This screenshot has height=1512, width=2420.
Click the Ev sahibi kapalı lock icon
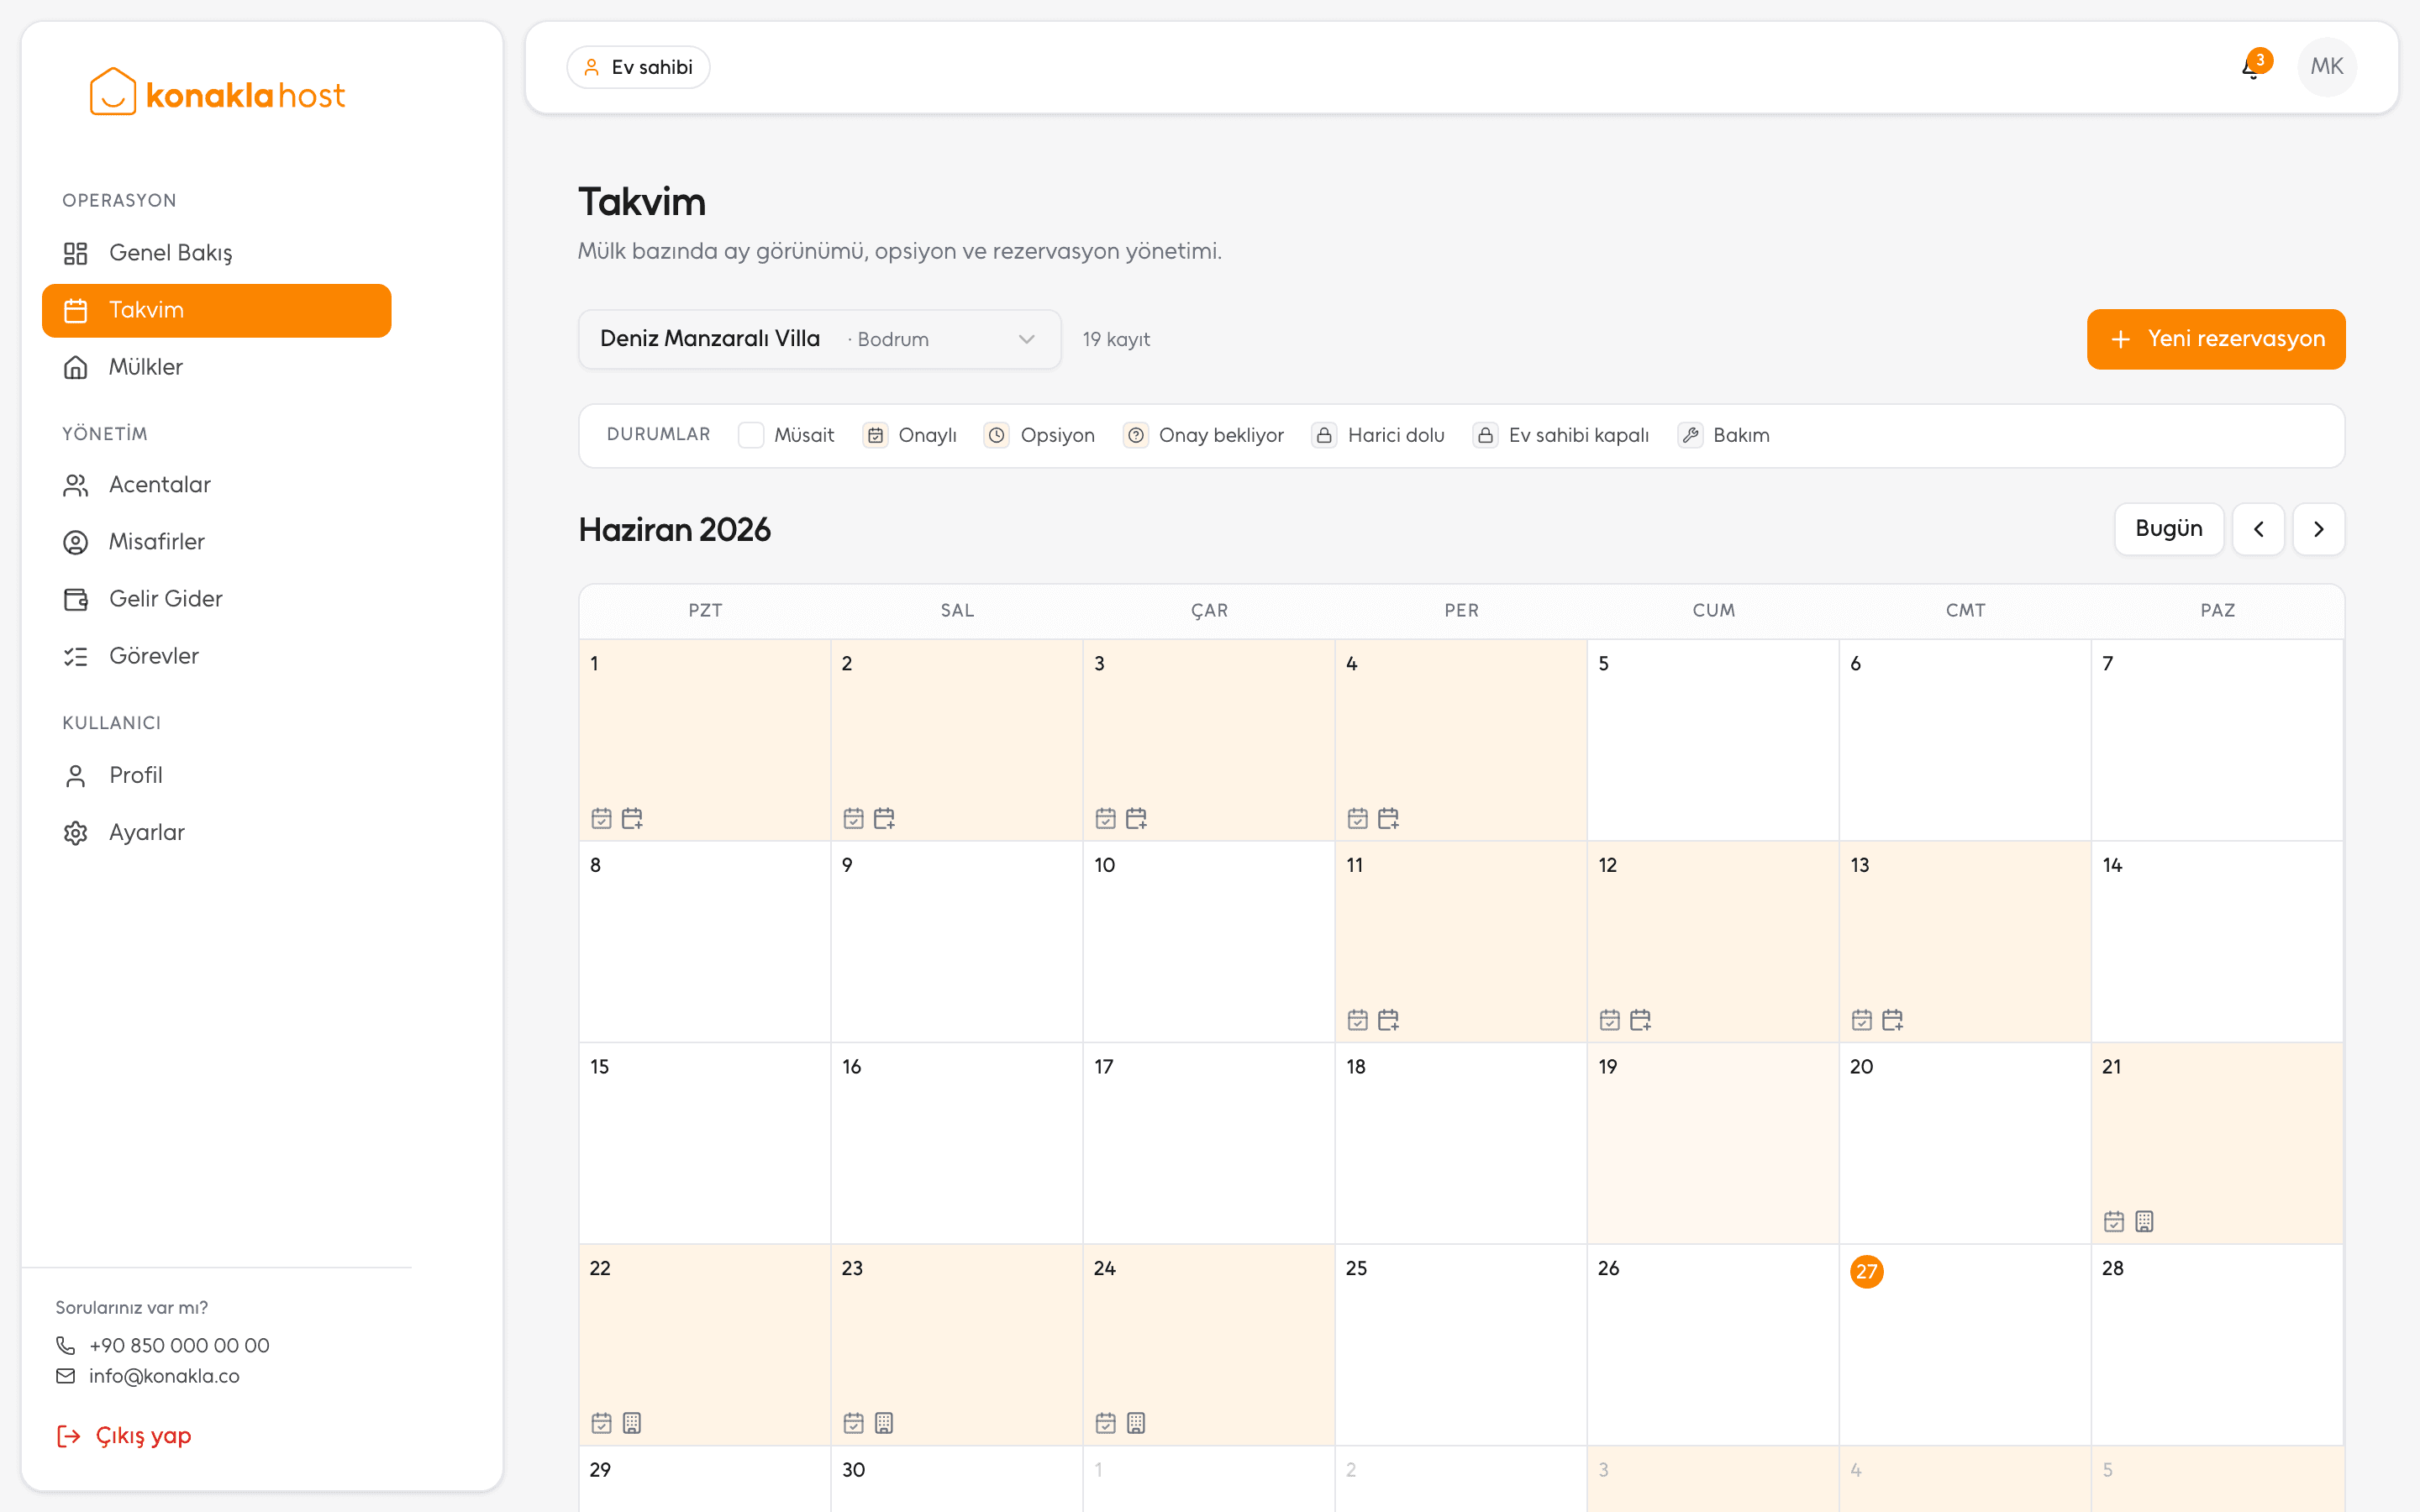(x=1485, y=435)
